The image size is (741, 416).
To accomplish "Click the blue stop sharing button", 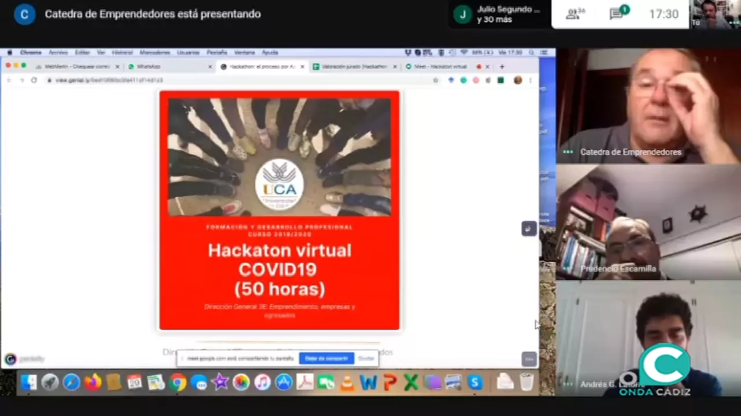I will pos(326,359).
